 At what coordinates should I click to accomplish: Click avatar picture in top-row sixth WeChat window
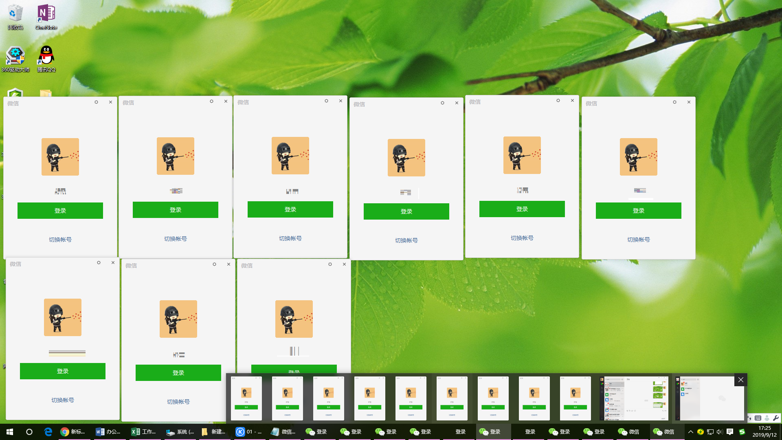coord(639,157)
